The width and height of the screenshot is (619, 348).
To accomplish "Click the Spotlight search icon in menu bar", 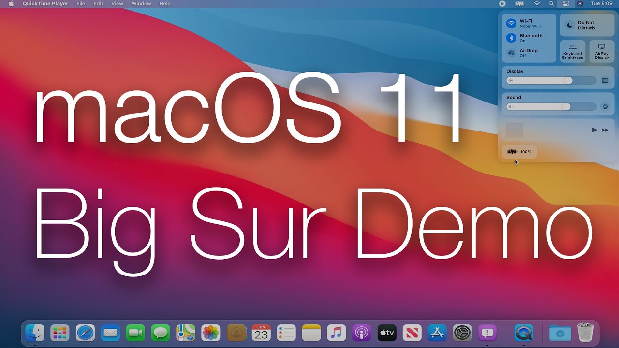I will pos(551,4).
